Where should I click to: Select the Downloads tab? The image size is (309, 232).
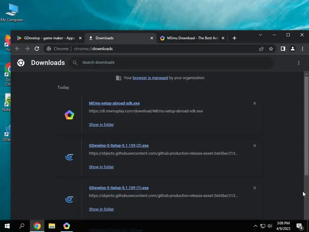click(x=121, y=38)
